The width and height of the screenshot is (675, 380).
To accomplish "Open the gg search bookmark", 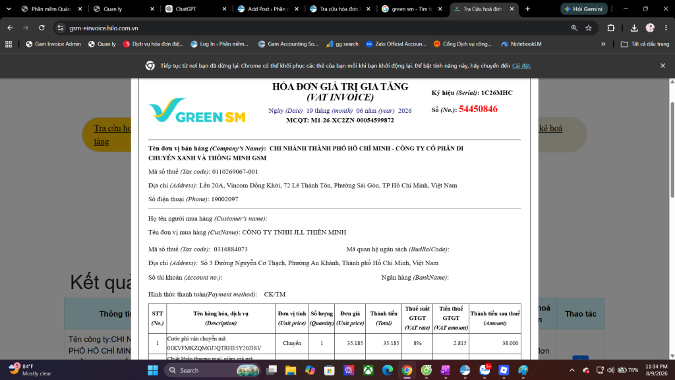I will point(342,44).
